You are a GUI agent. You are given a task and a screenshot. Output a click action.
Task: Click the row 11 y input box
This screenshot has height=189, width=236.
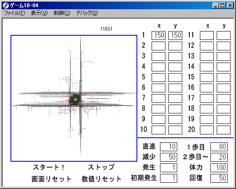[x=223, y=36]
